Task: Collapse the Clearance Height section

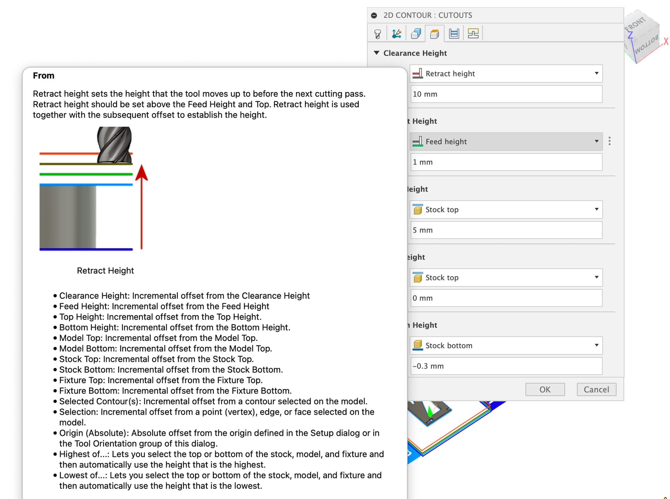Action: point(377,53)
